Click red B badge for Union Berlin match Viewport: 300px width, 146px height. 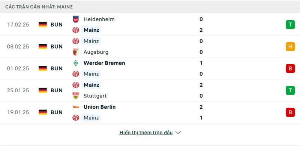click(x=290, y=112)
